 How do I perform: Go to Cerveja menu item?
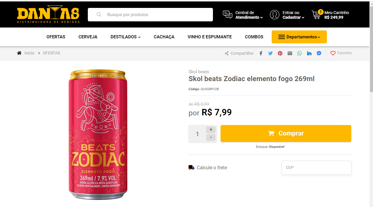coord(88,37)
